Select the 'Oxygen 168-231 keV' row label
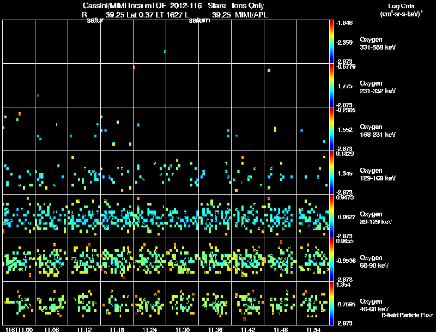Screen dimensions: 436x332 point(378,131)
